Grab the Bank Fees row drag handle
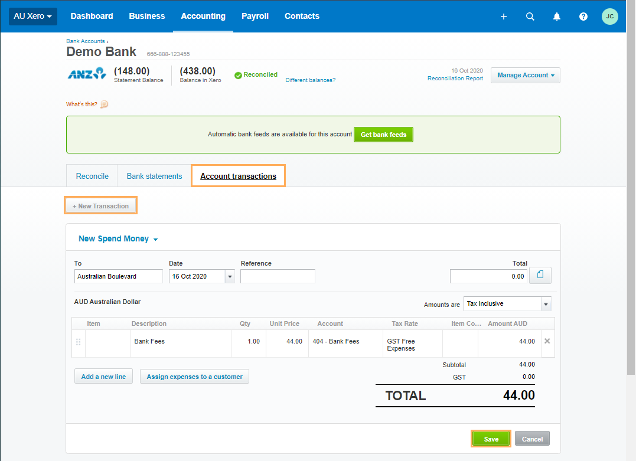Screen dimensions: 636x461 tap(79, 342)
